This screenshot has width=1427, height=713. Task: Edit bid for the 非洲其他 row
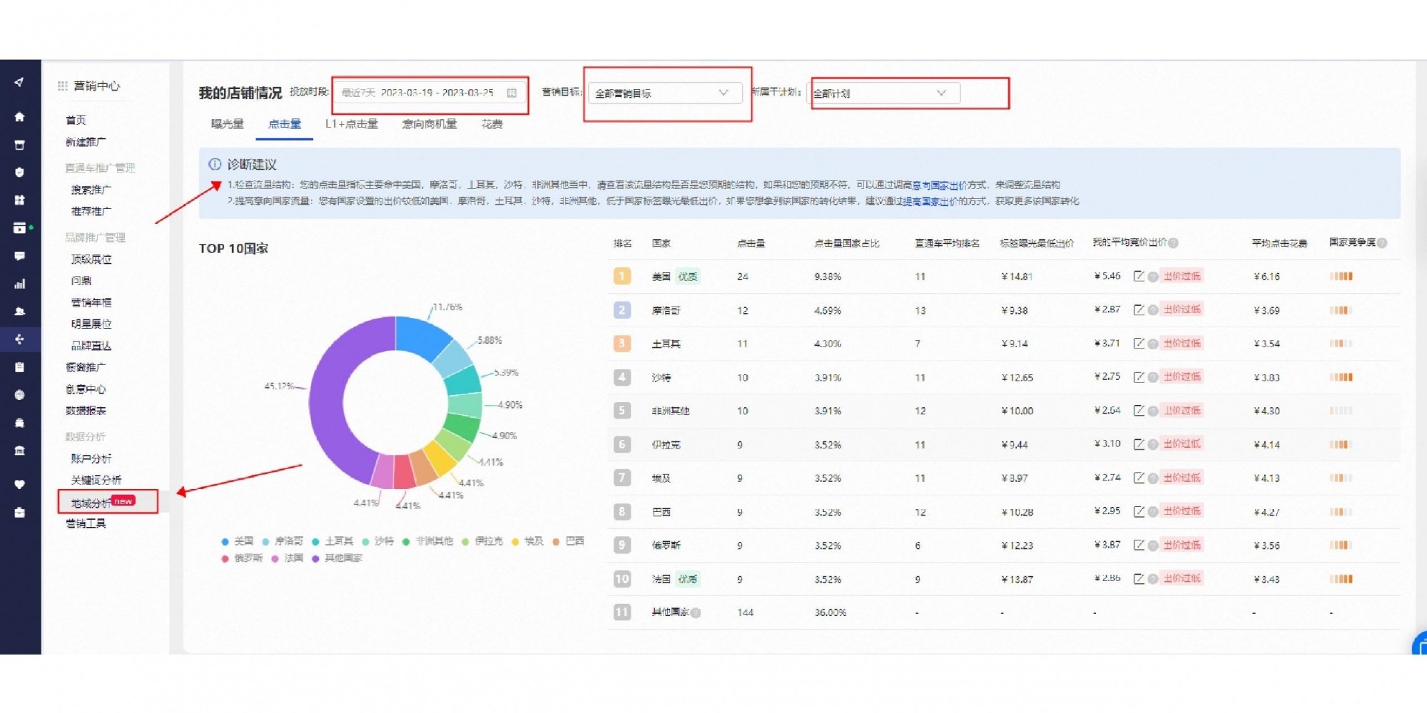click(x=1139, y=410)
